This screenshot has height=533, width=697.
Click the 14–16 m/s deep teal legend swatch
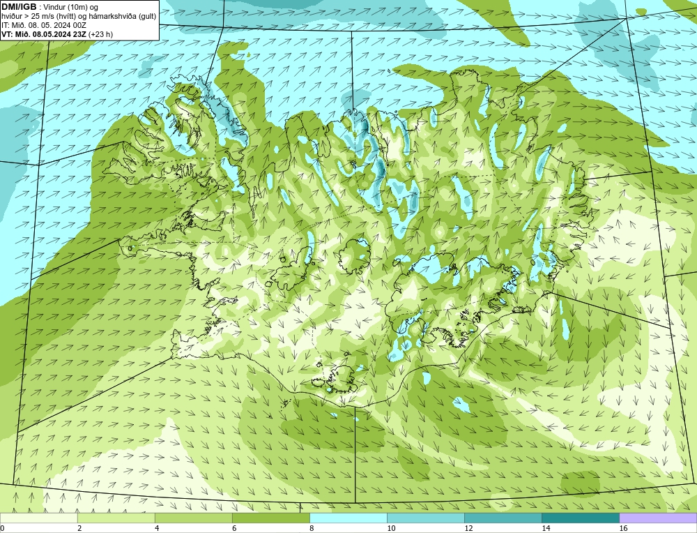coord(580,518)
